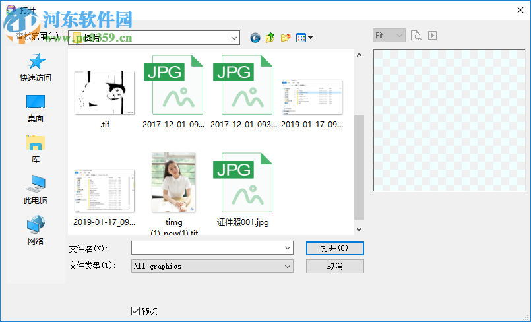Click the file name input field
The height and width of the screenshot is (322, 531).
[207, 248]
